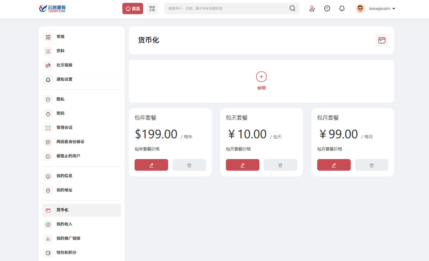Viewport: 429px width, 261px height.
Task: Open the four-circle apps grid icon
Action: click(152, 9)
